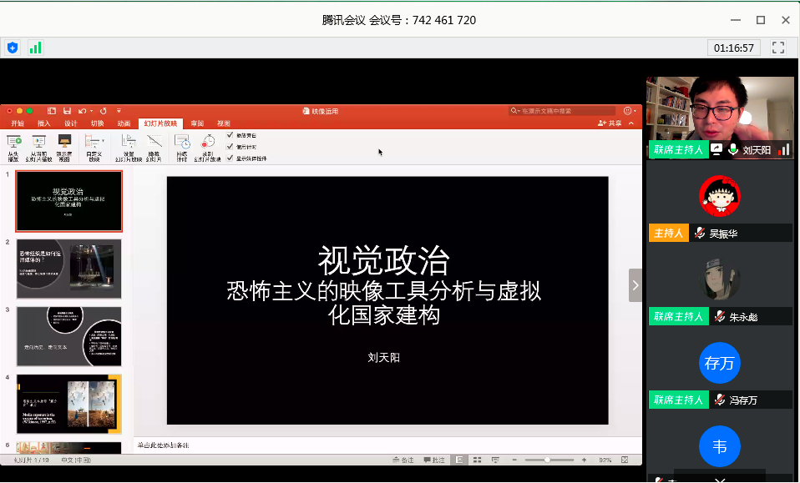Uncheck the Play Narrations (播放旁白) checkbox
This screenshot has height=483, width=800.
pos(230,135)
